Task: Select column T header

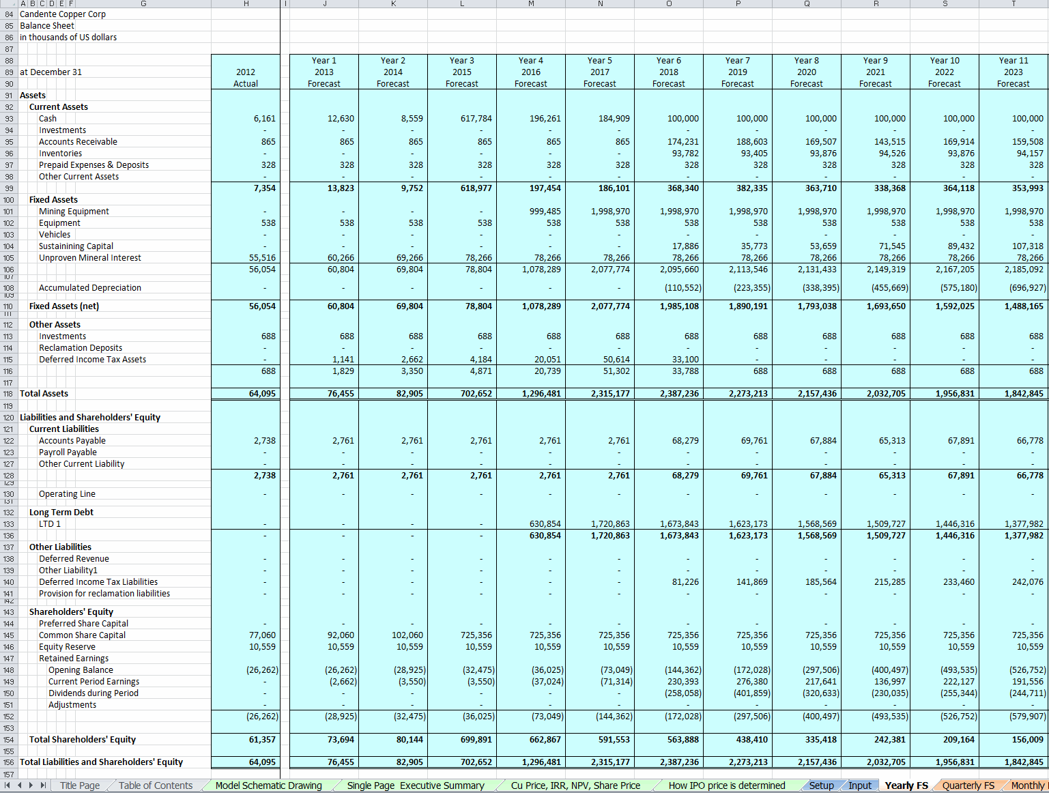Action: tap(1014, 4)
